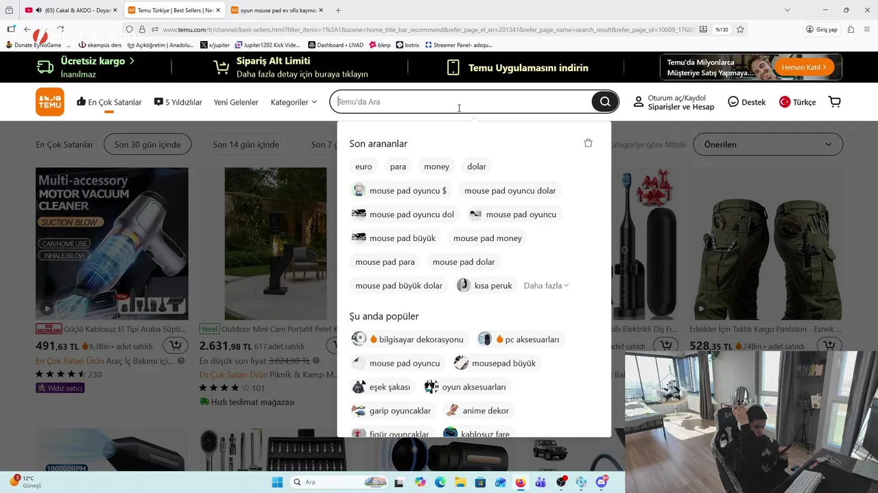Click the phone app download icon
878x493 pixels.
453,67
